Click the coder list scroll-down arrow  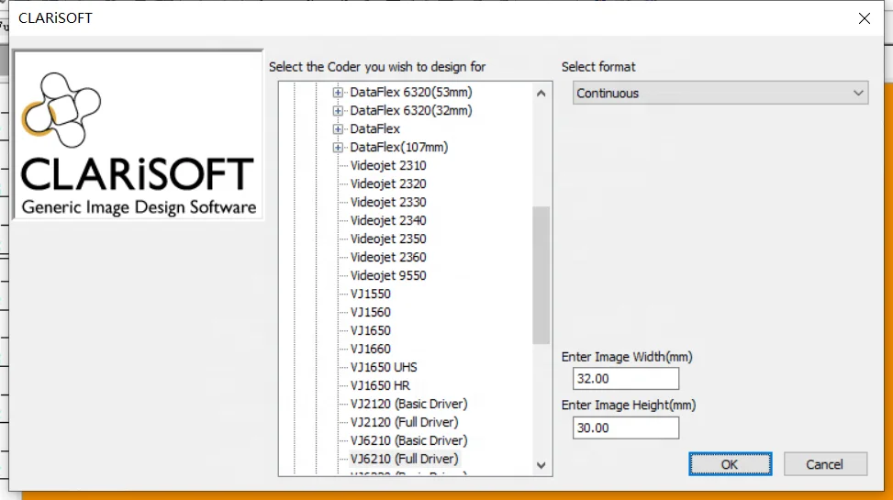(541, 465)
